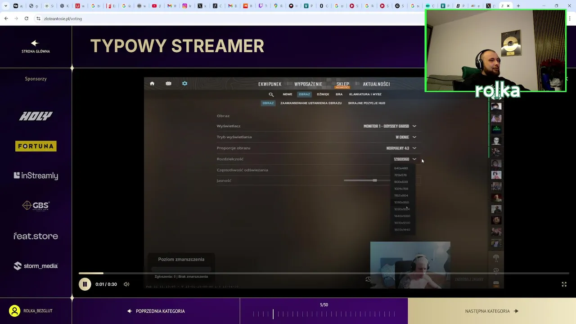Click the streamer webcam overlay in the video
This screenshot has width=576, height=324.
[410, 265]
